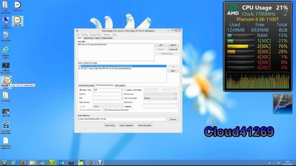Select the DKC AVI.avi row in input files
Screen dimensions: 296x166
(116, 45)
